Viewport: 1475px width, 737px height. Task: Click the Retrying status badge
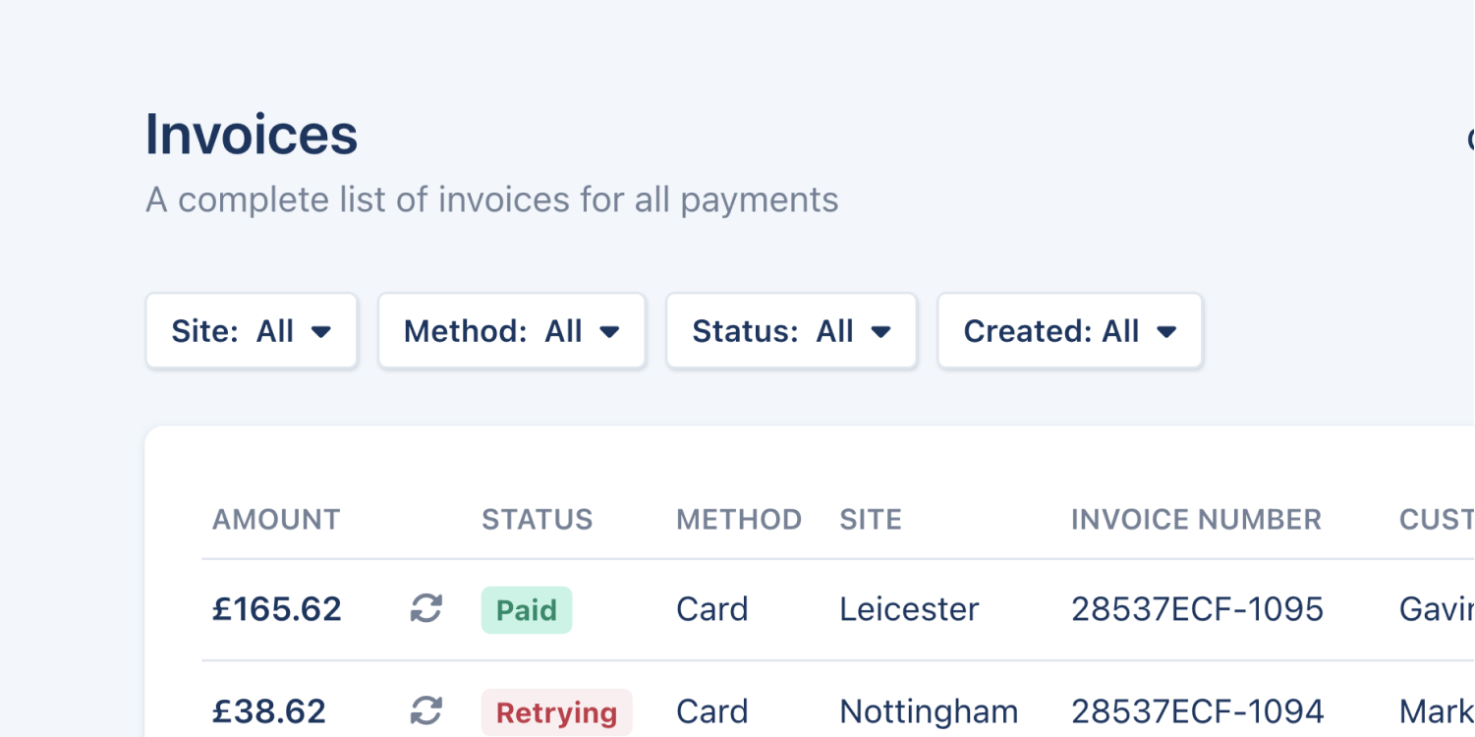(x=556, y=711)
